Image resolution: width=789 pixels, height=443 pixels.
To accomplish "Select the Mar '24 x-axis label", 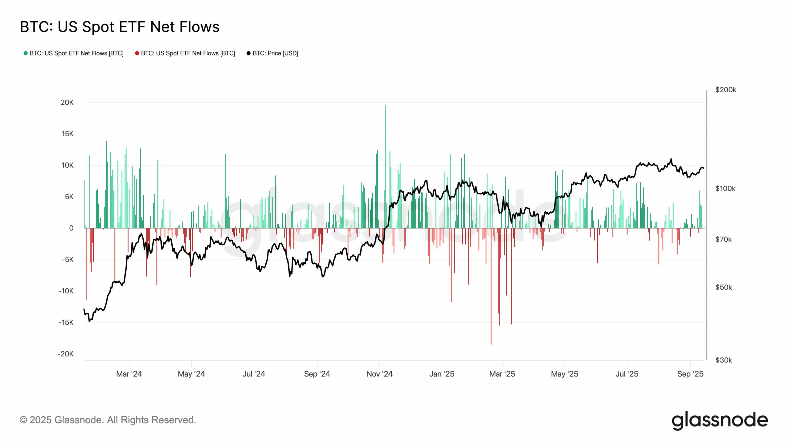I will click(129, 374).
